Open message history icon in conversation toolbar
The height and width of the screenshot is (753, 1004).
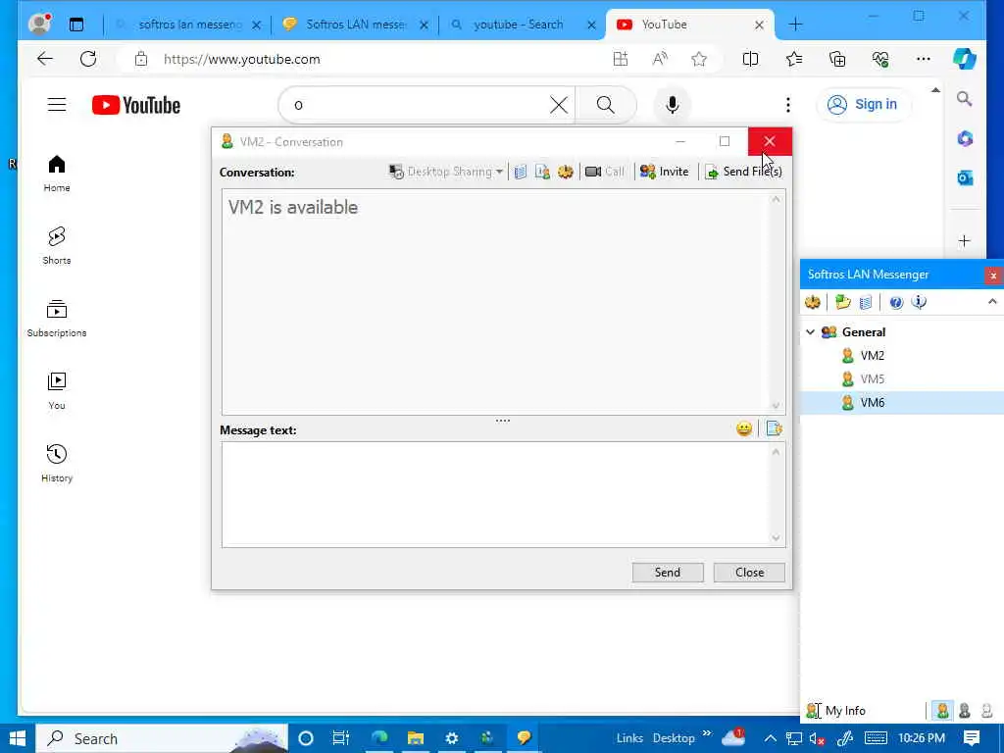521,172
